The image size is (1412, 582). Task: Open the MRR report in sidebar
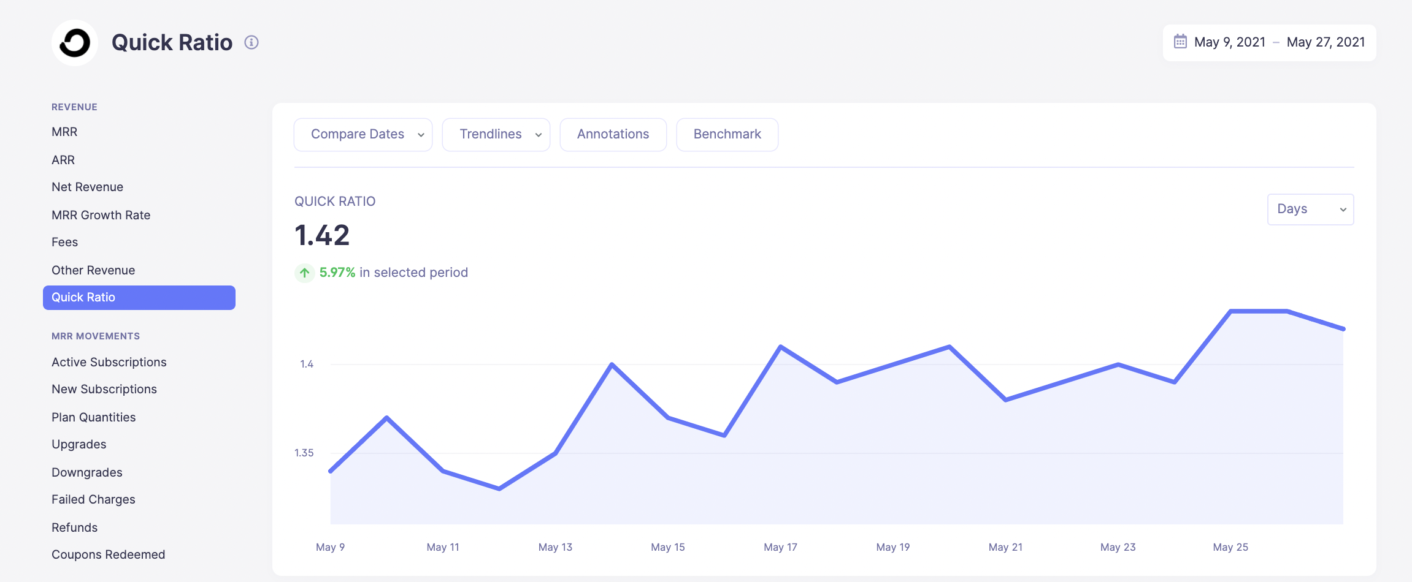[x=64, y=132]
